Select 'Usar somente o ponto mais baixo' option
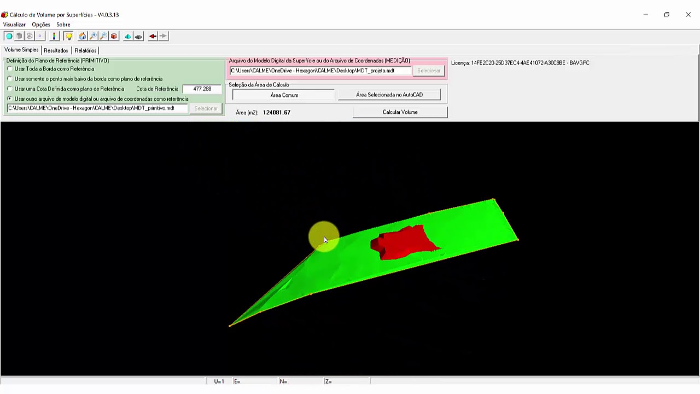 (x=85, y=79)
